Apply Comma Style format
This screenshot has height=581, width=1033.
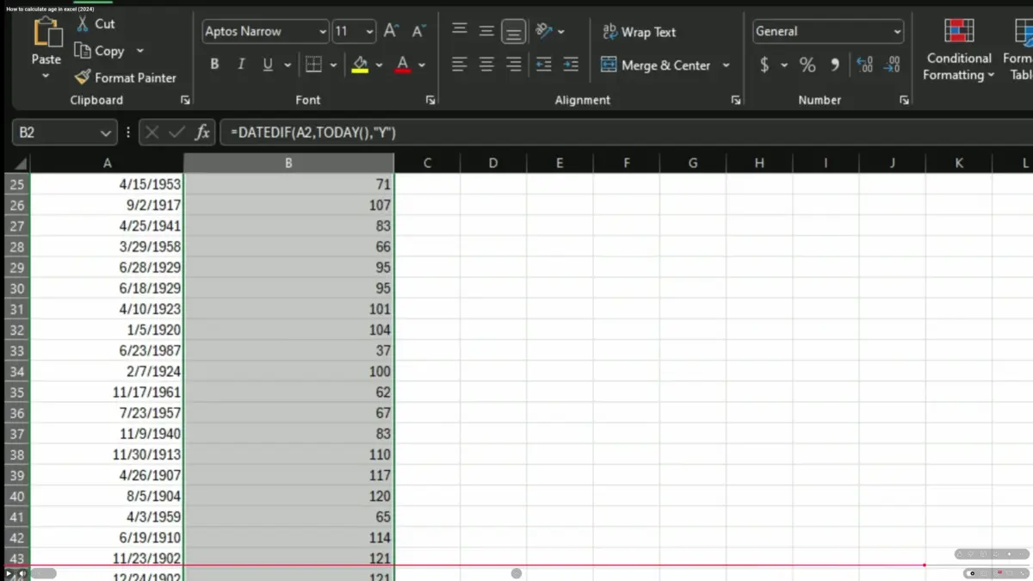(834, 65)
